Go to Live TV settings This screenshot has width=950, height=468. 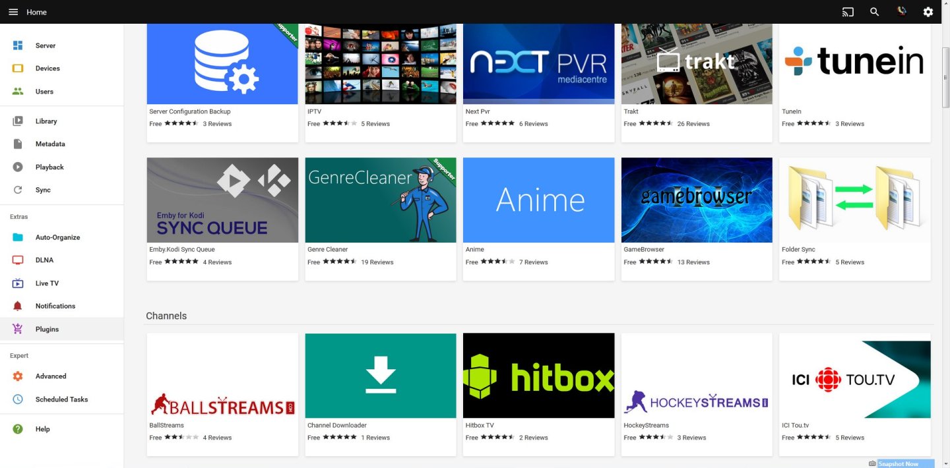click(62, 283)
